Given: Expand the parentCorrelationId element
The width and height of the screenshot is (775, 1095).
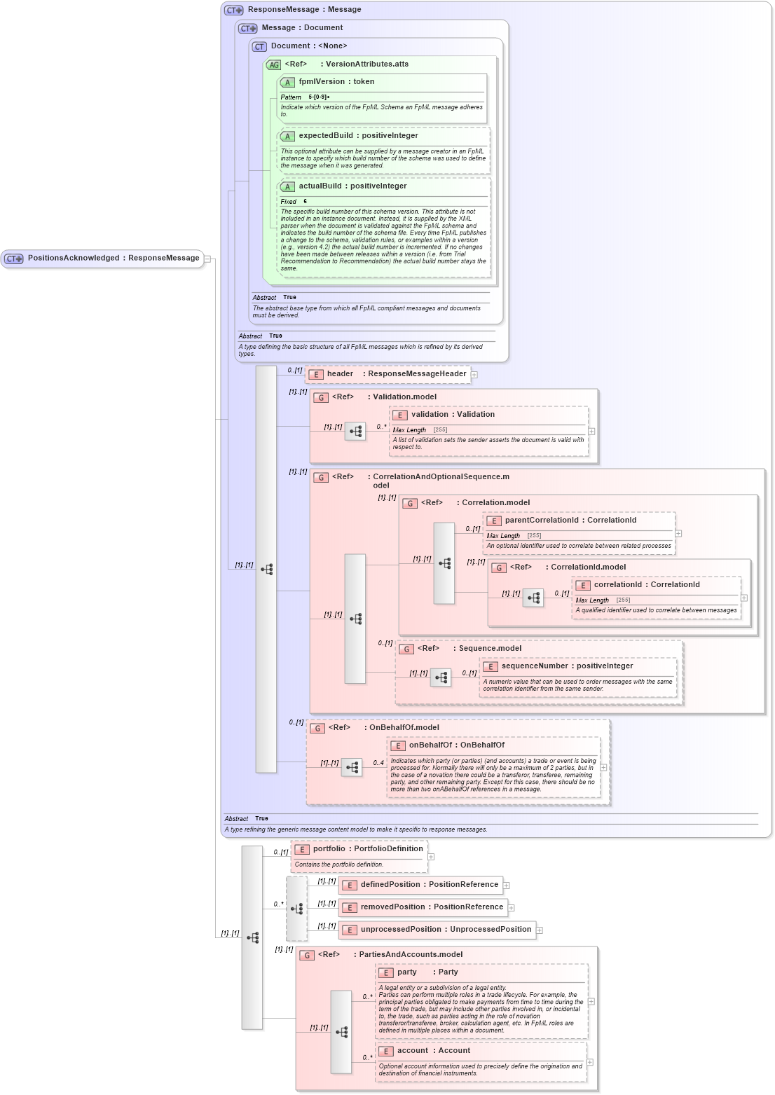Looking at the screenshot, I should [678, 534].
